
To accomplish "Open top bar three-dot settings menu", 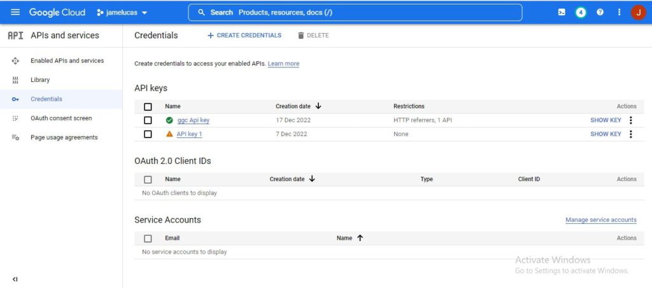I will (x=619, y=13).
